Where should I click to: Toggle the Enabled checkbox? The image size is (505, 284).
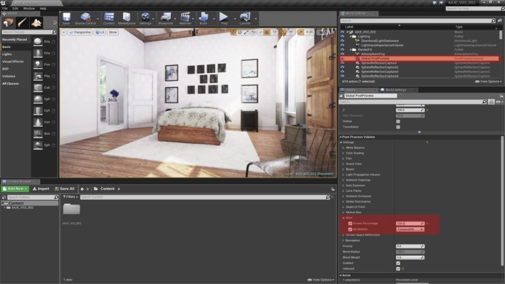point(398,263)
